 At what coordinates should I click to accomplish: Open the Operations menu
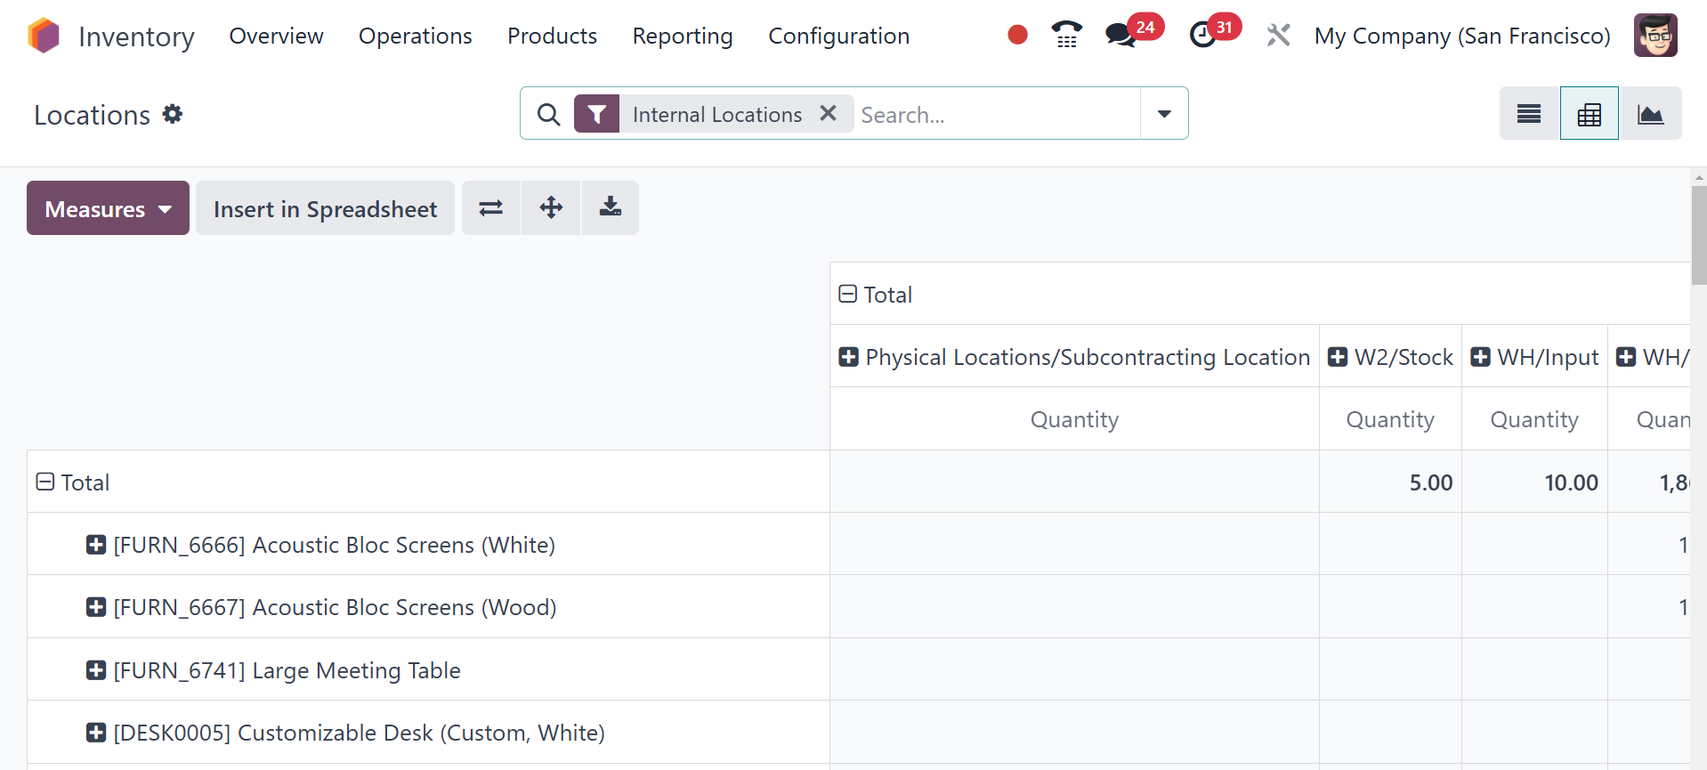415,36
